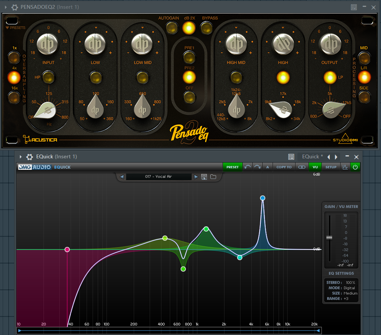Select SIDE processing mode
This screenshot has height=335, width=381.
(x=364, y=97)
